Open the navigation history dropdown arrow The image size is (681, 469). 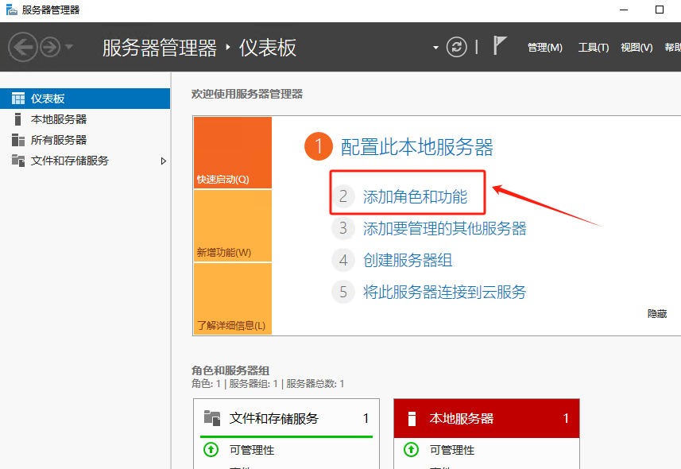click(x=69, y=47)
